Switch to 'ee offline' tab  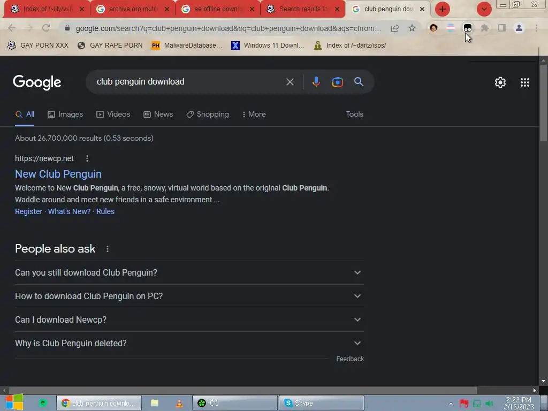click(x=218, y=9)
